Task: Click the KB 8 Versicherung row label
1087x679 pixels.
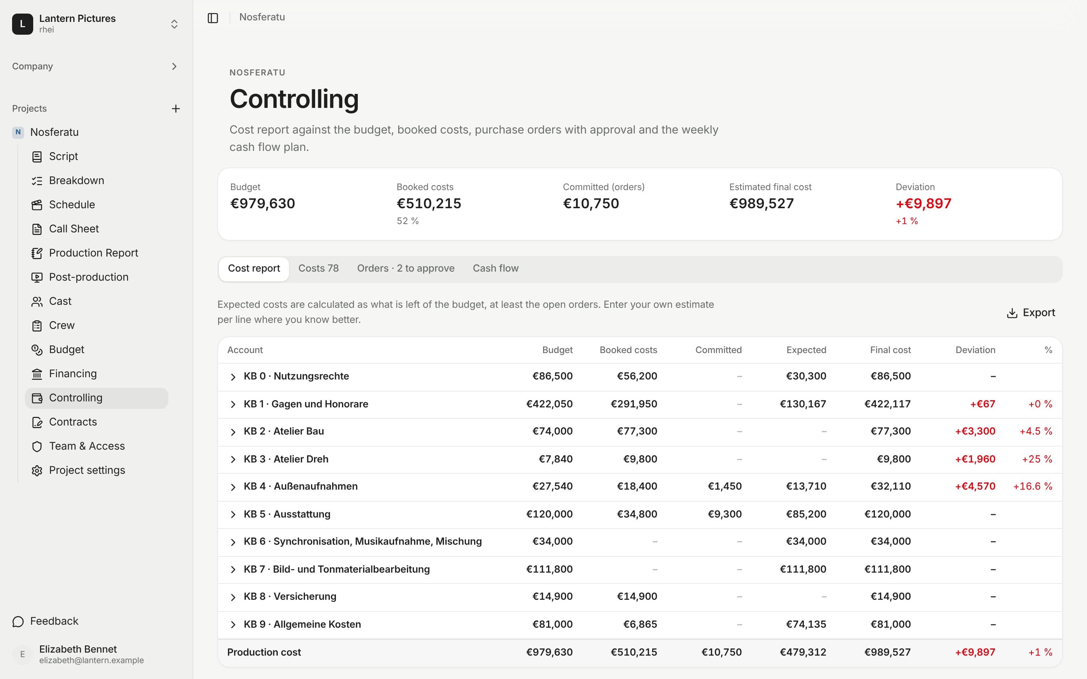Action: (x=290, y=597)
